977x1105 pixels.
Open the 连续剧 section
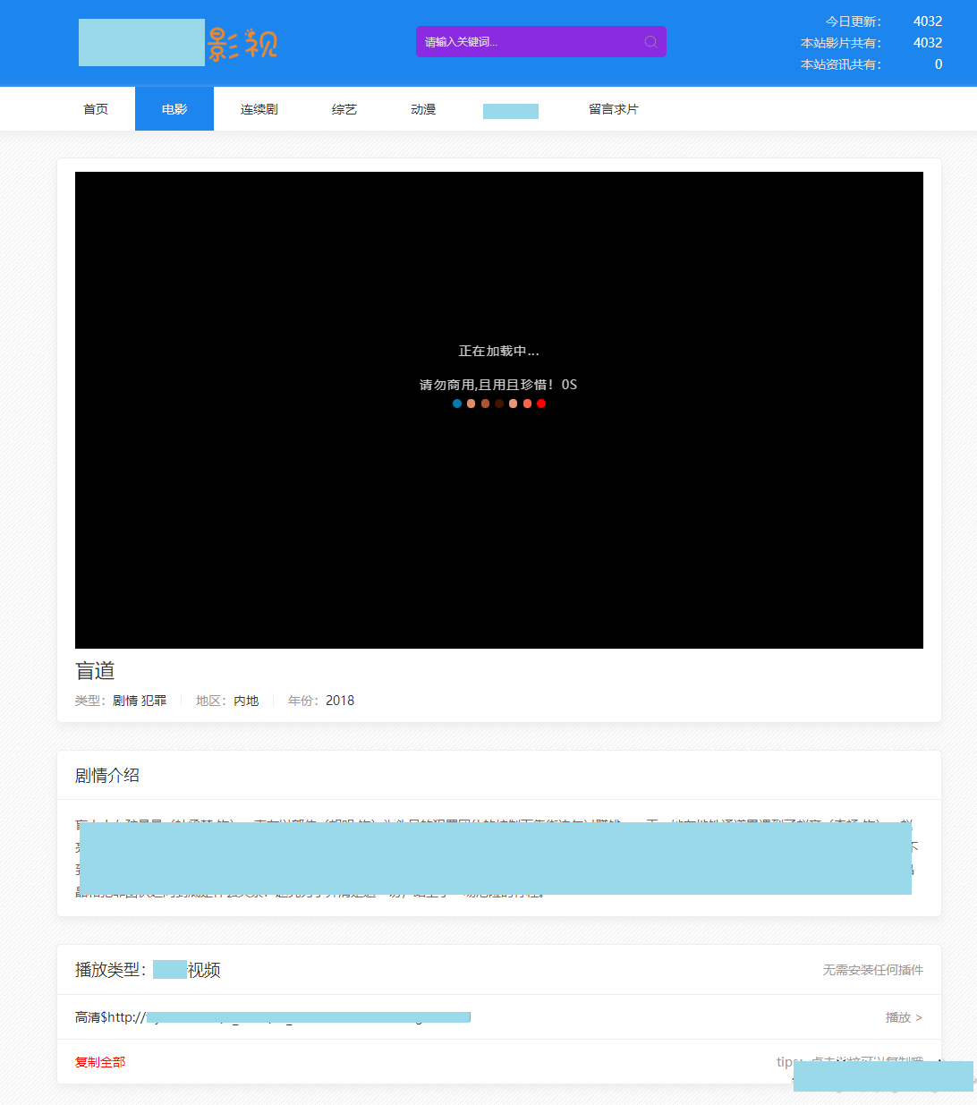pos(259,109)
